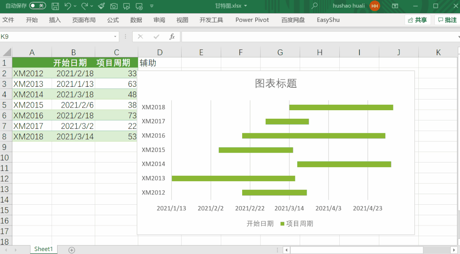The height and width of the screenshot is (254, 460).
Task: Switch to the 百度网盘 tab
Action: pyautogui.click(x=293, y=20)
